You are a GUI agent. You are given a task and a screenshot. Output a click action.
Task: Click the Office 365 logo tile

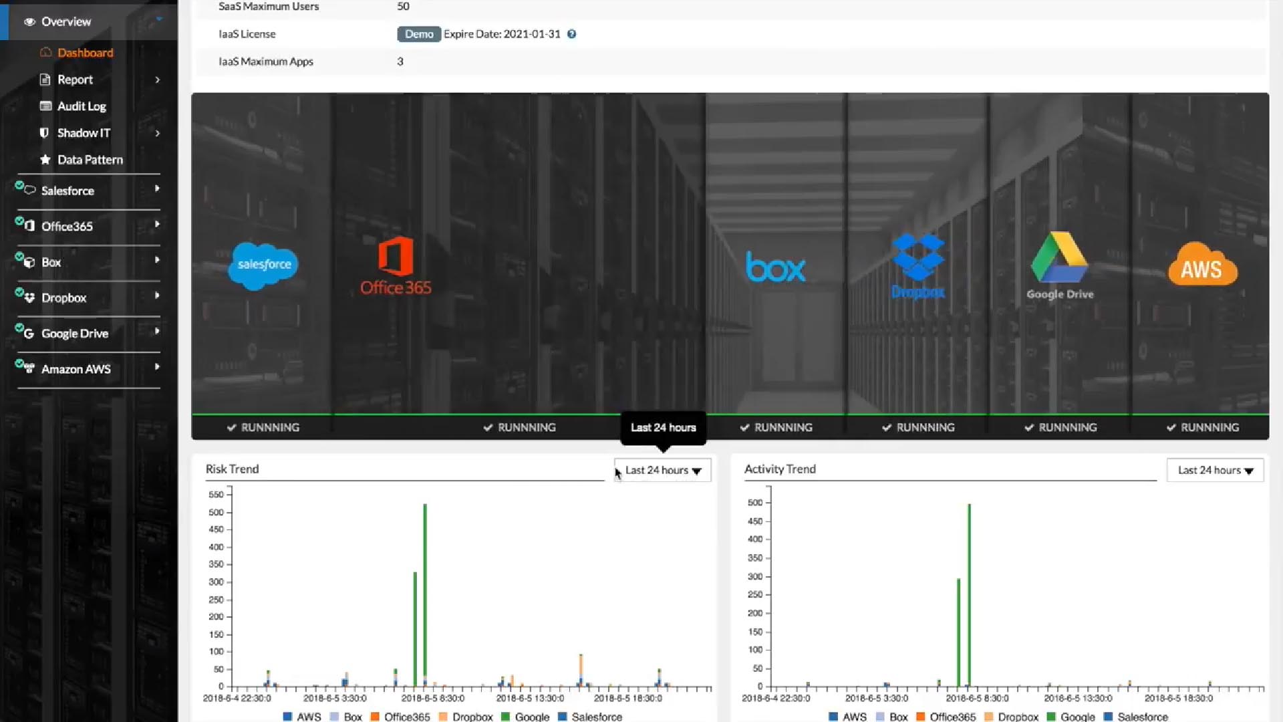pyautogui.click(x=396, y=265)
